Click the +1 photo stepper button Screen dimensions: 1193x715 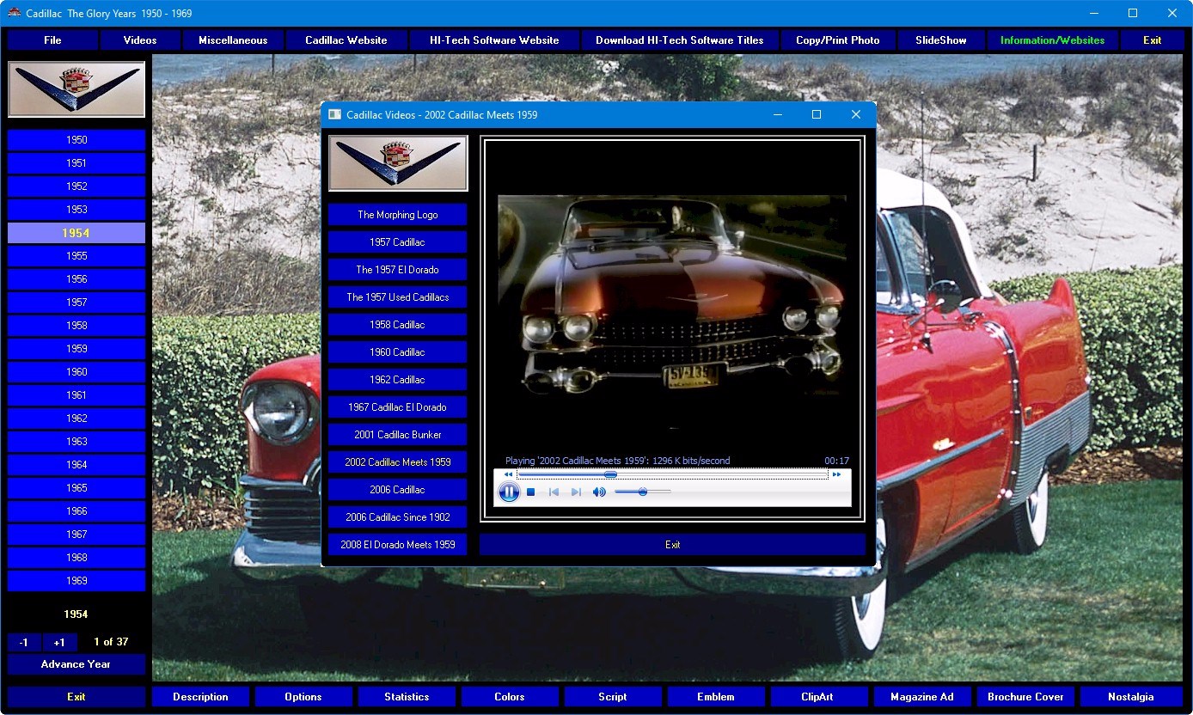pyautogui.click(x=59, y=643)
